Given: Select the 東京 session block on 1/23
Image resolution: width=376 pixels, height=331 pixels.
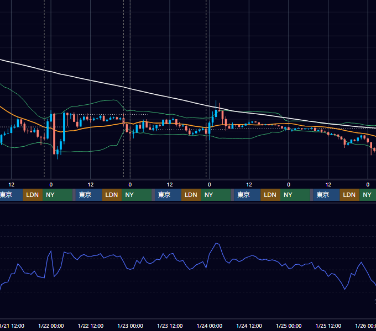Looking at the screenshot, I should pos(168,195).
